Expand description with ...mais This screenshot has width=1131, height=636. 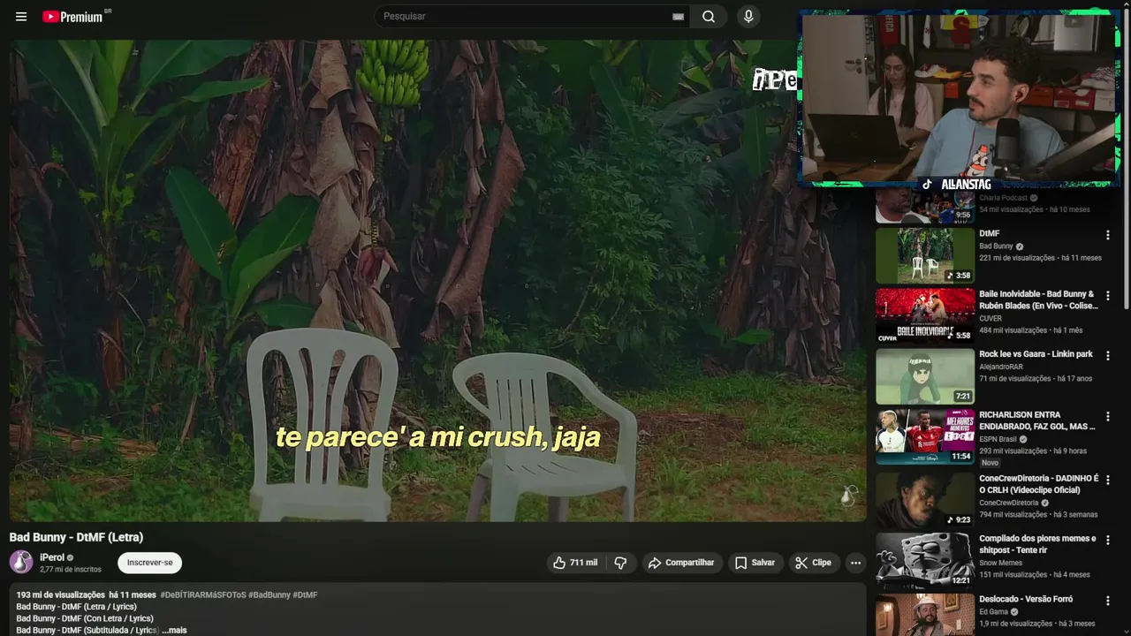click(x=174, y=630)
